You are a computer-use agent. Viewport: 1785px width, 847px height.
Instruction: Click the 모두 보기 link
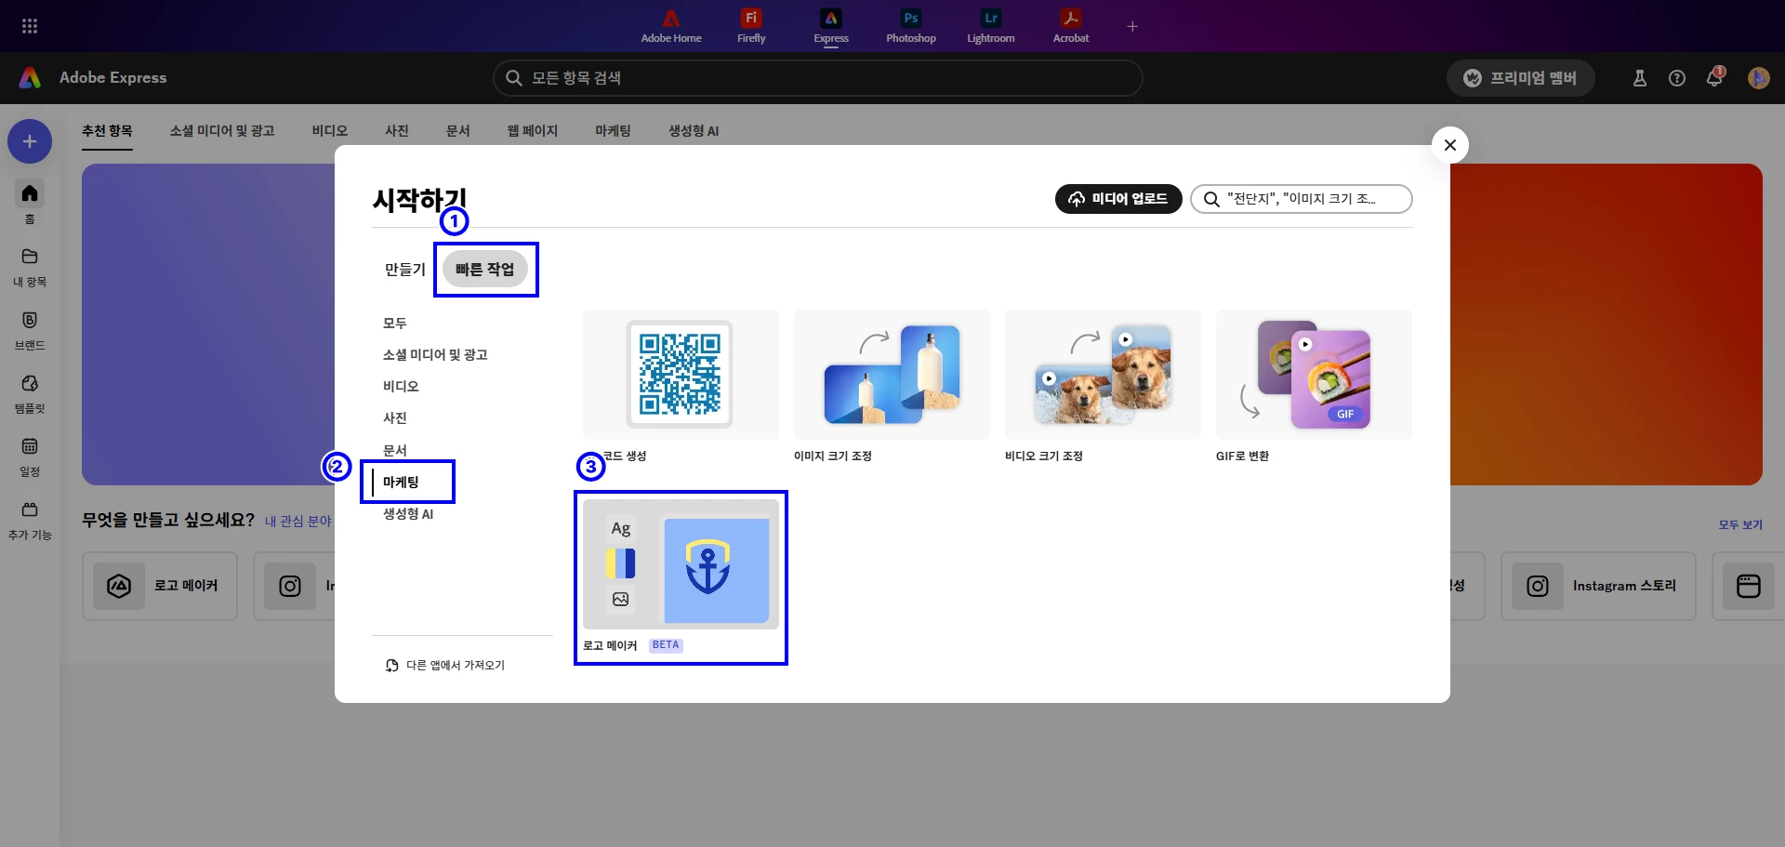tap(1740, 525)
